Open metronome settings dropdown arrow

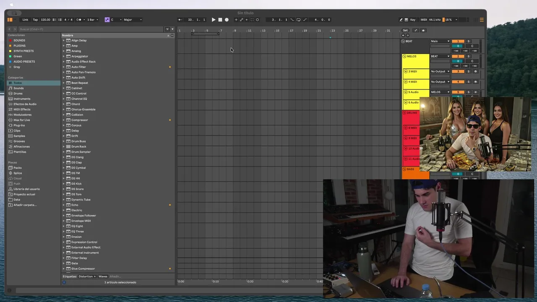(x=84, y=20)
